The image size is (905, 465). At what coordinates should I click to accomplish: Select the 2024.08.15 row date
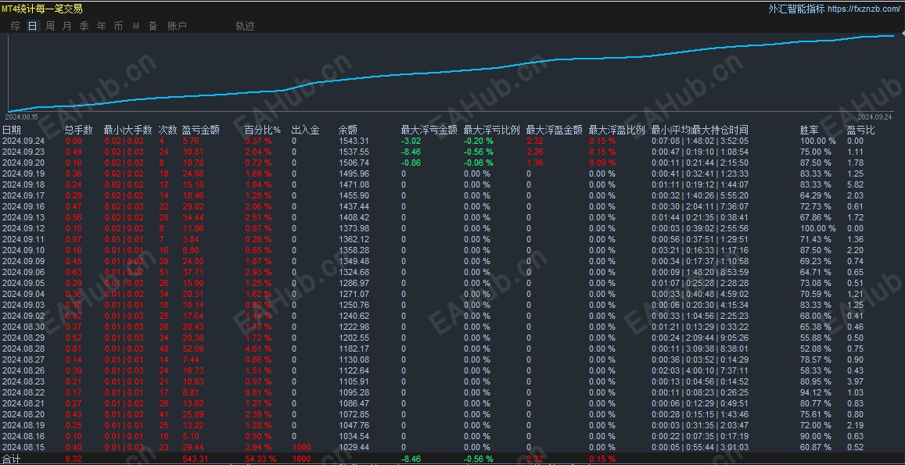pyautogui.click(x=23, y=447)
